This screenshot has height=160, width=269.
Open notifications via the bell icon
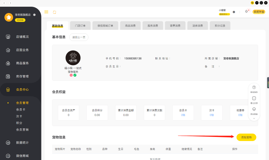point(246,12)
